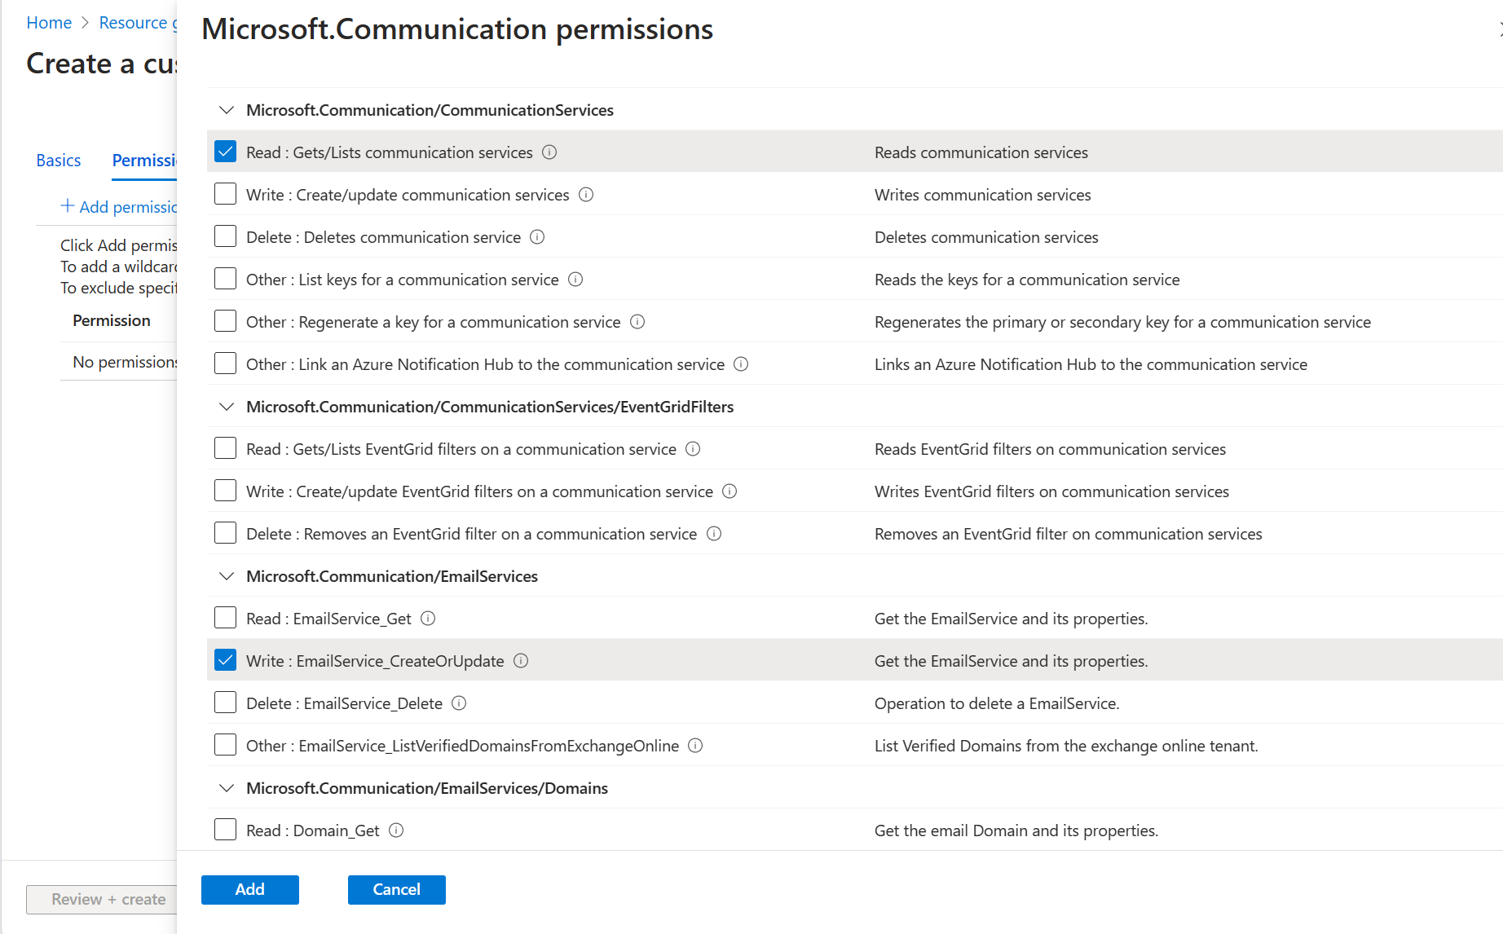1503x934 pixels.
Task: Click the plus icon for Add permissions
Action: (x=68, y=206)
